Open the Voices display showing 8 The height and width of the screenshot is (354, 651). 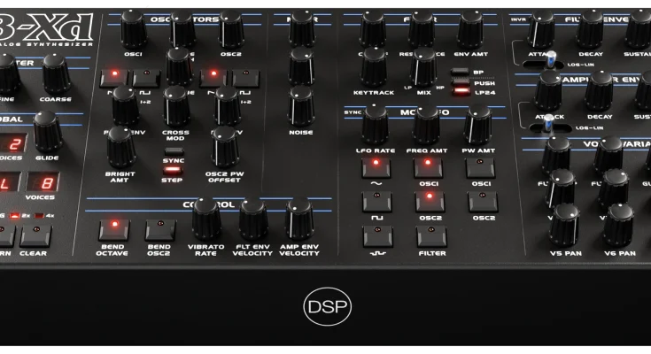coord(46,184)
